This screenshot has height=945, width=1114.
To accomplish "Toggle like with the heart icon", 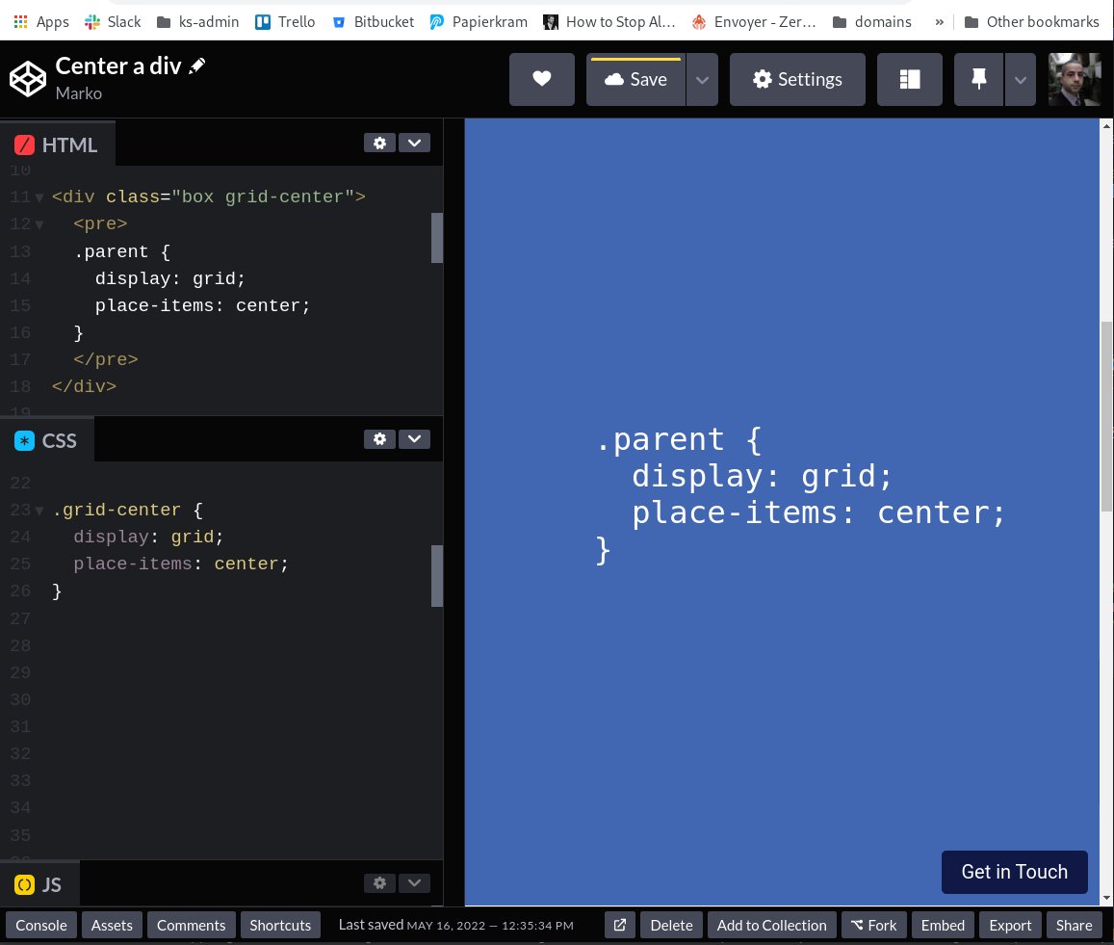I will click(542, 79).
